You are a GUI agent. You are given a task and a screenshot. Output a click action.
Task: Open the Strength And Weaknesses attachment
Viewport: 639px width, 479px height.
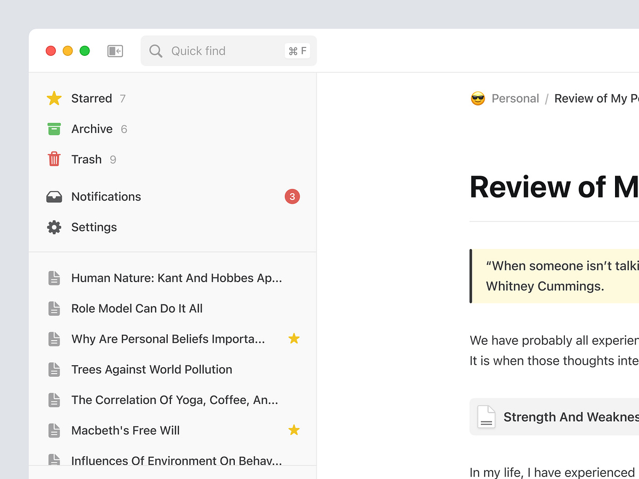[x=570, y=417]
